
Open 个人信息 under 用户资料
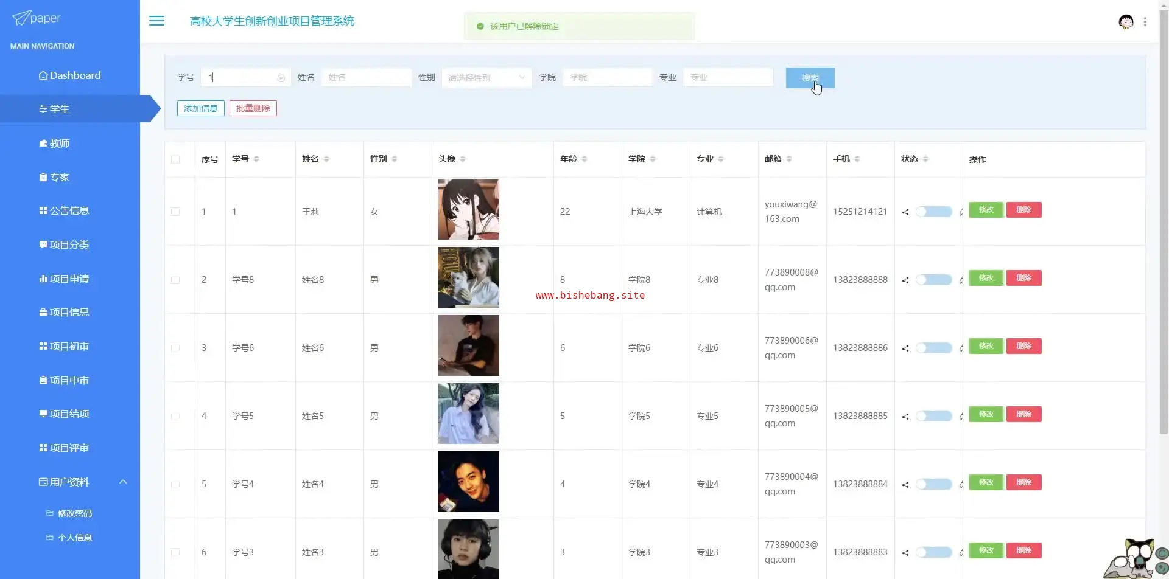coord(70,538)
